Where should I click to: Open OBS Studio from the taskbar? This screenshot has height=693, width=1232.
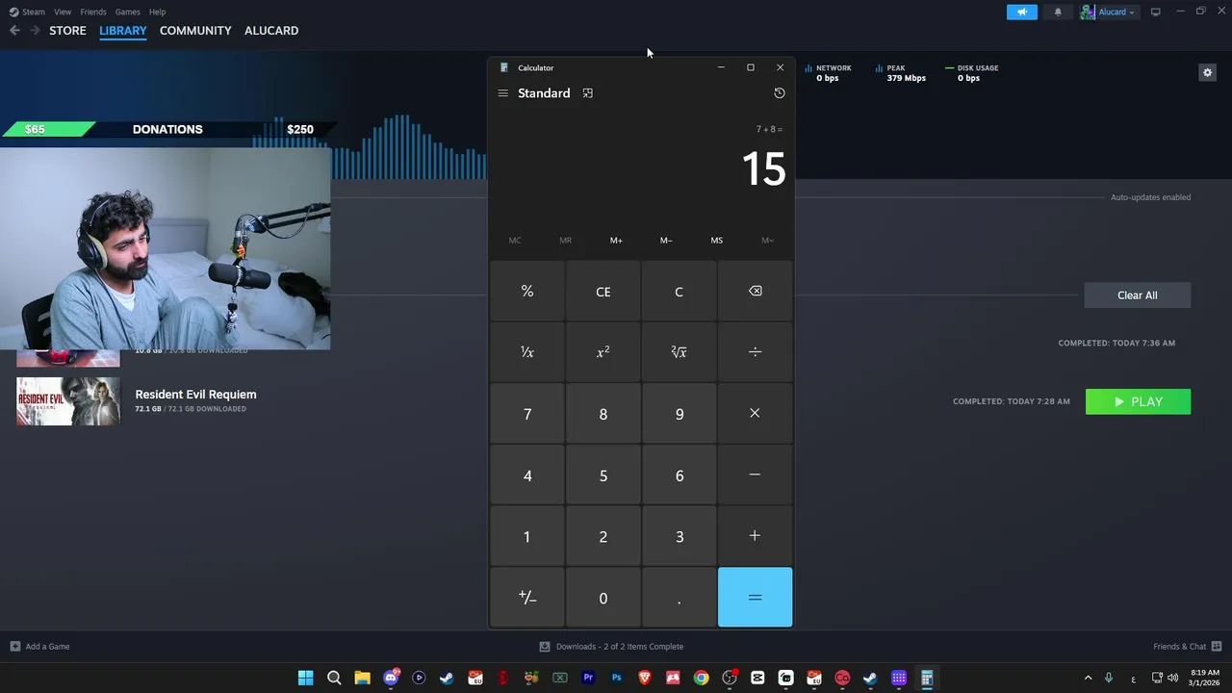coord(730,678)
